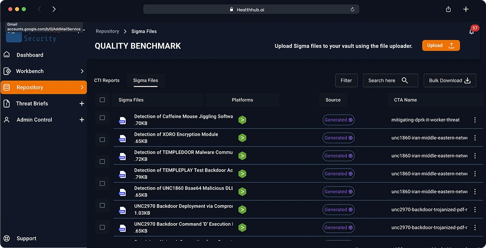This screenshot has width=486, height=248.
Task: Open Support in the sidebar
Action: coord(26,239)
